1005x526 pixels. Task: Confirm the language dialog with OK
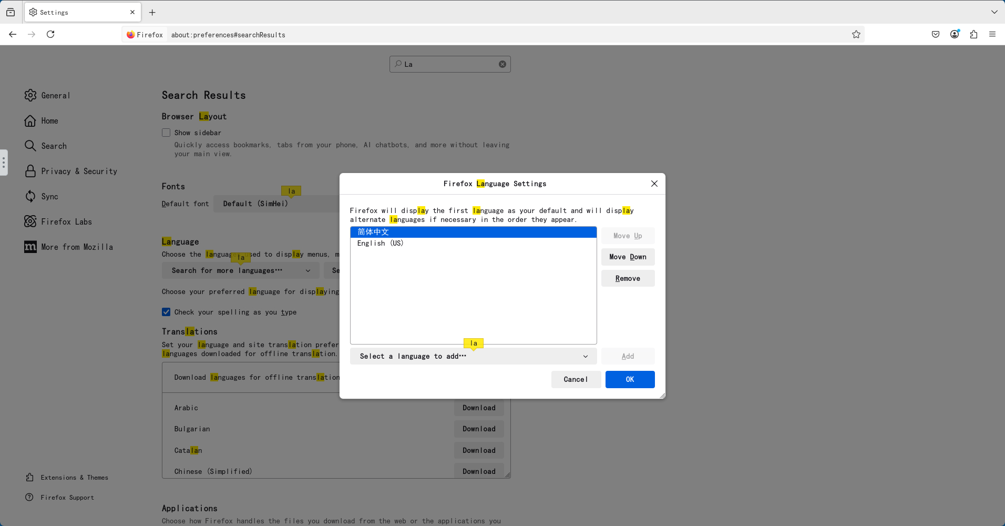click(x=630, y=379)
